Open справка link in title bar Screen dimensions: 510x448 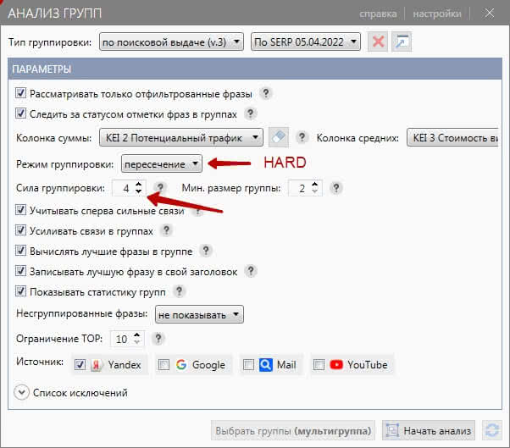coord(378,14)
